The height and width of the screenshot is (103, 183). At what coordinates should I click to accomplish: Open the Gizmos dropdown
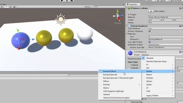click(x=88, y=7)
